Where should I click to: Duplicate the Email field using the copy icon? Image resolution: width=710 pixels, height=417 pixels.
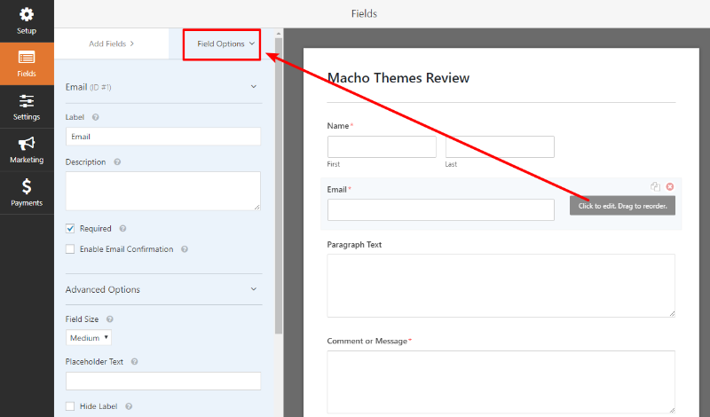coord(655,186)
